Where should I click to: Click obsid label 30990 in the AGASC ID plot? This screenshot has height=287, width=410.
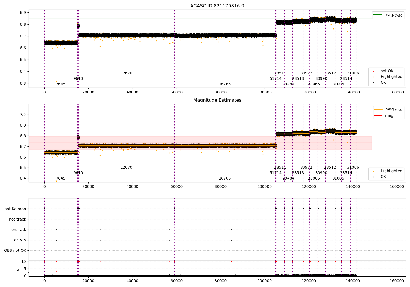(321, 79)
